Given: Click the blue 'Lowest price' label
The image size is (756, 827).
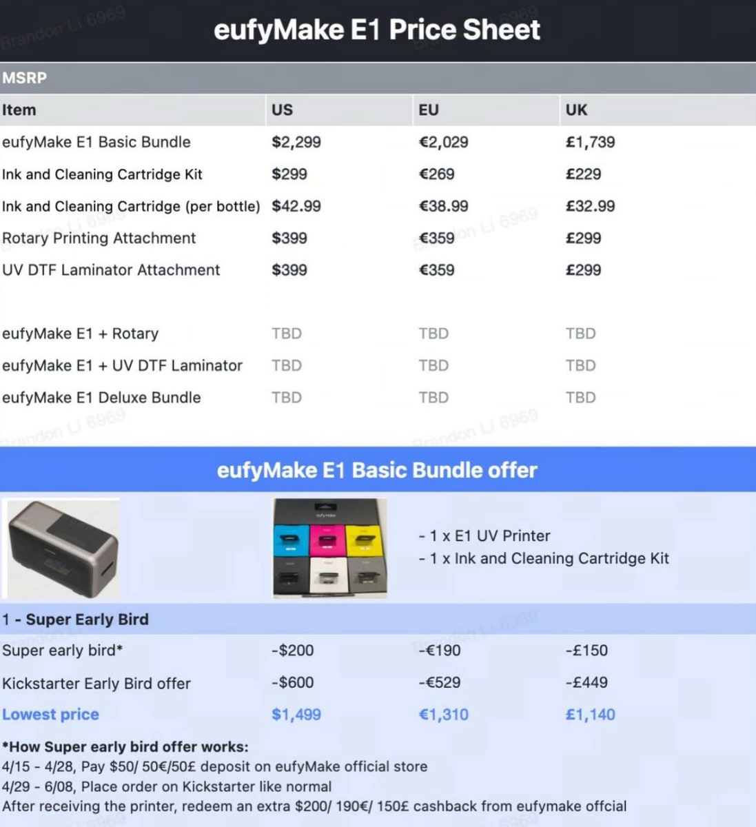Looking at the screenshot, I should tap(50, 715).
